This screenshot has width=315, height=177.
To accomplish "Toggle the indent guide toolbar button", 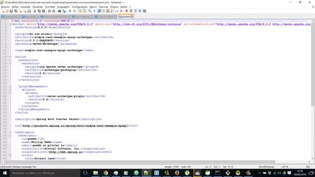I will pyautogui.click(x=99, y=11).
